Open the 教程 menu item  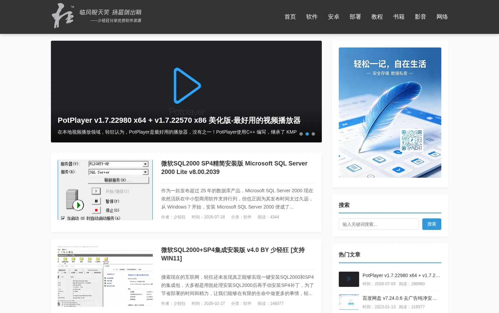[377, 17]
